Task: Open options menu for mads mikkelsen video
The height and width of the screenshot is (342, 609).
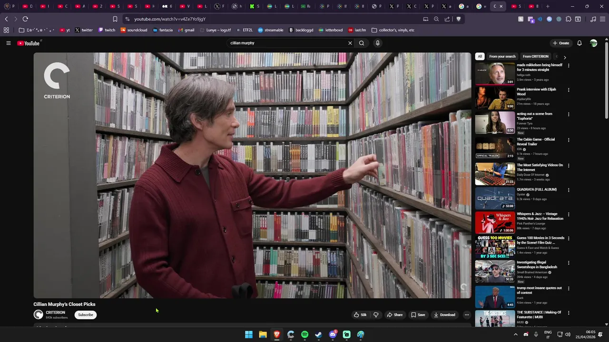Action: (569, 66)
